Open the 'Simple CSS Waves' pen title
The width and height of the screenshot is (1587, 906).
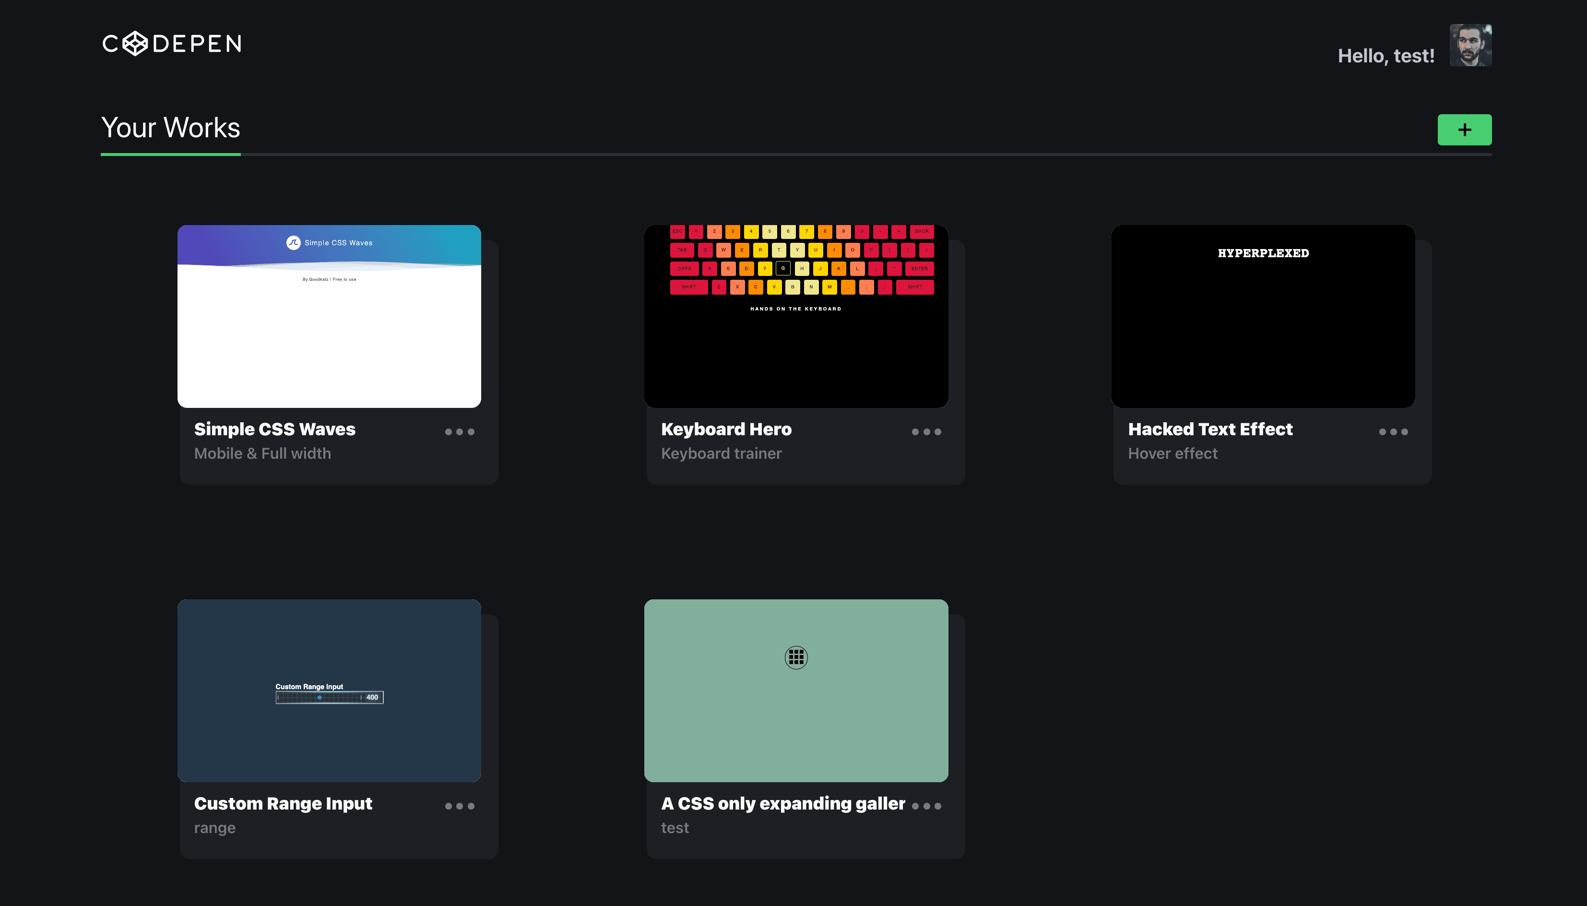click(x=274, y=429)
